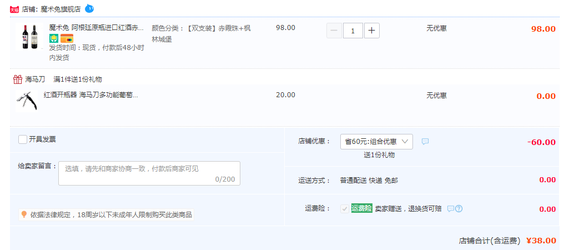Click 无优惠 in the corkscrew gift row
The height and width of the screenshot is (250, 564).
(x=437, y=96)
